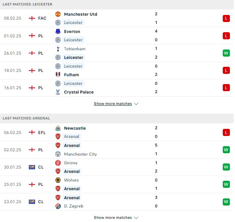Click the Wolves club crest

[x=58, y=180]
